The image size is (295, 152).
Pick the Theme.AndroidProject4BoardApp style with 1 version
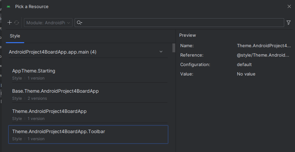coord(49,112)
